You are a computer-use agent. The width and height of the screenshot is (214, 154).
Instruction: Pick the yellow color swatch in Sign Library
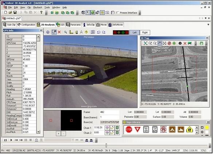[x=207, y=127]
